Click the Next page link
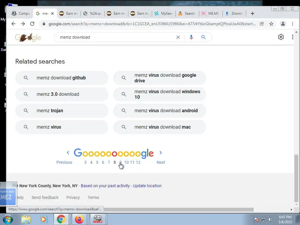Viewport: 300px width, 225px height. [x=161, y=162]
